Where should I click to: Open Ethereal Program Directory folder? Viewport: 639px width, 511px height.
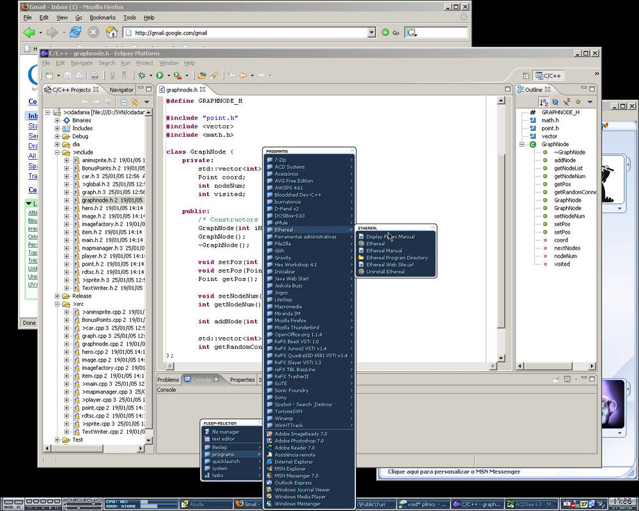click(396, 258)
